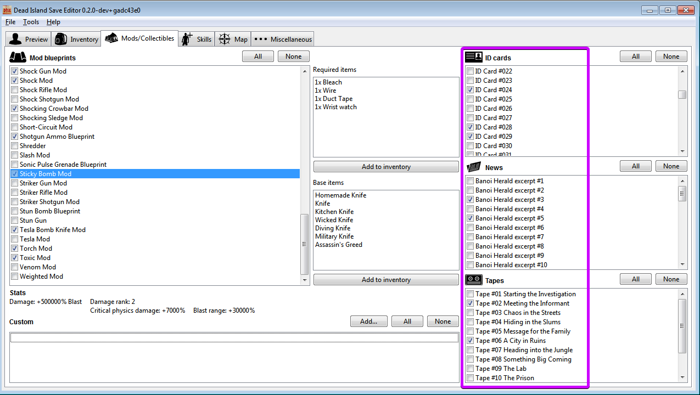Open the Help menu
The height and width of the screenshot is (395, 700).
click(x=53, y=22)
